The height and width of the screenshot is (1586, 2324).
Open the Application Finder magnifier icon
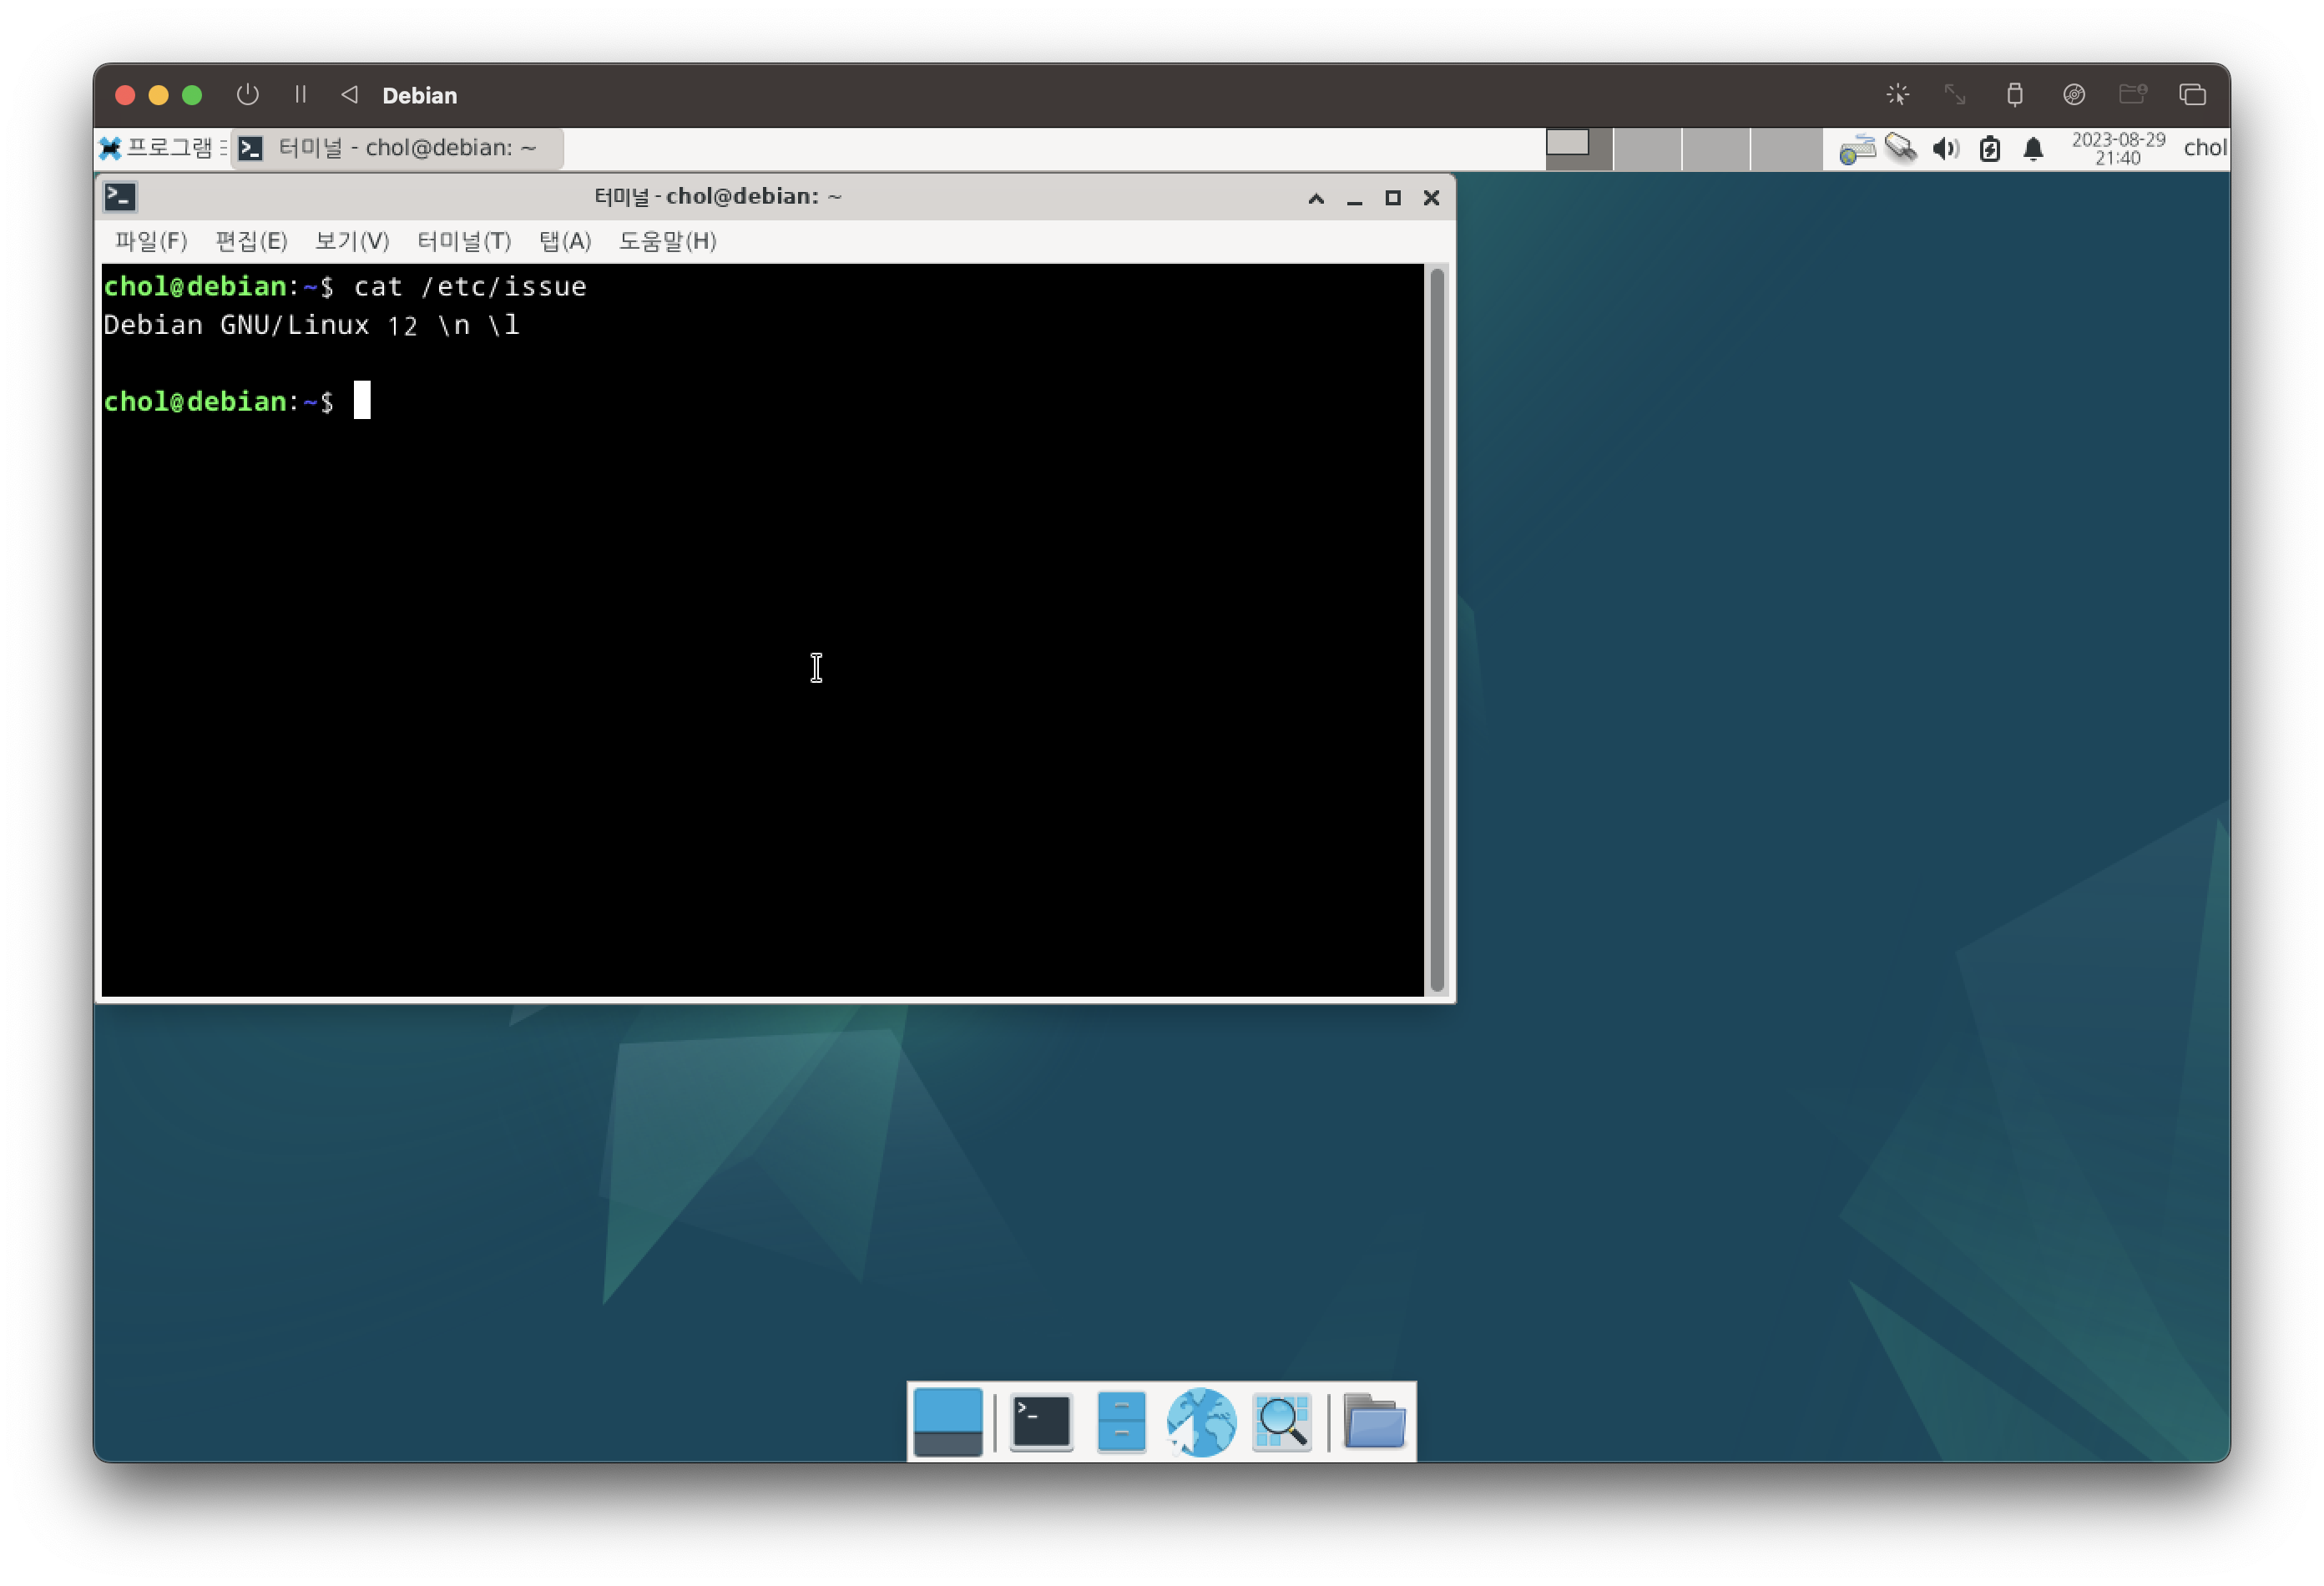[x=1281, y=1422]
